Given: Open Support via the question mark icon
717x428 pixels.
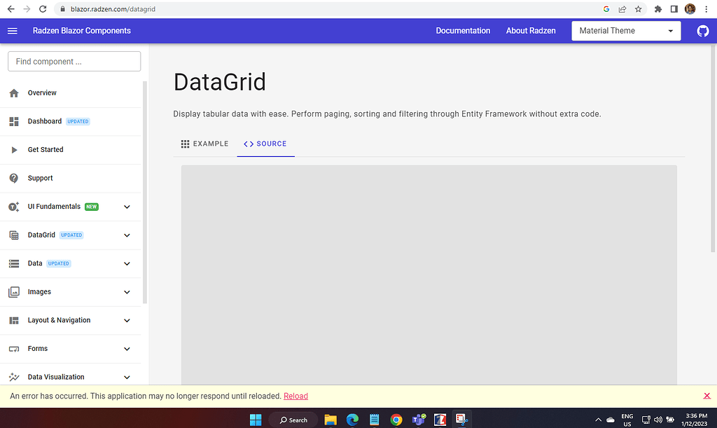Looking at the screenshot, I should point(14,178).
